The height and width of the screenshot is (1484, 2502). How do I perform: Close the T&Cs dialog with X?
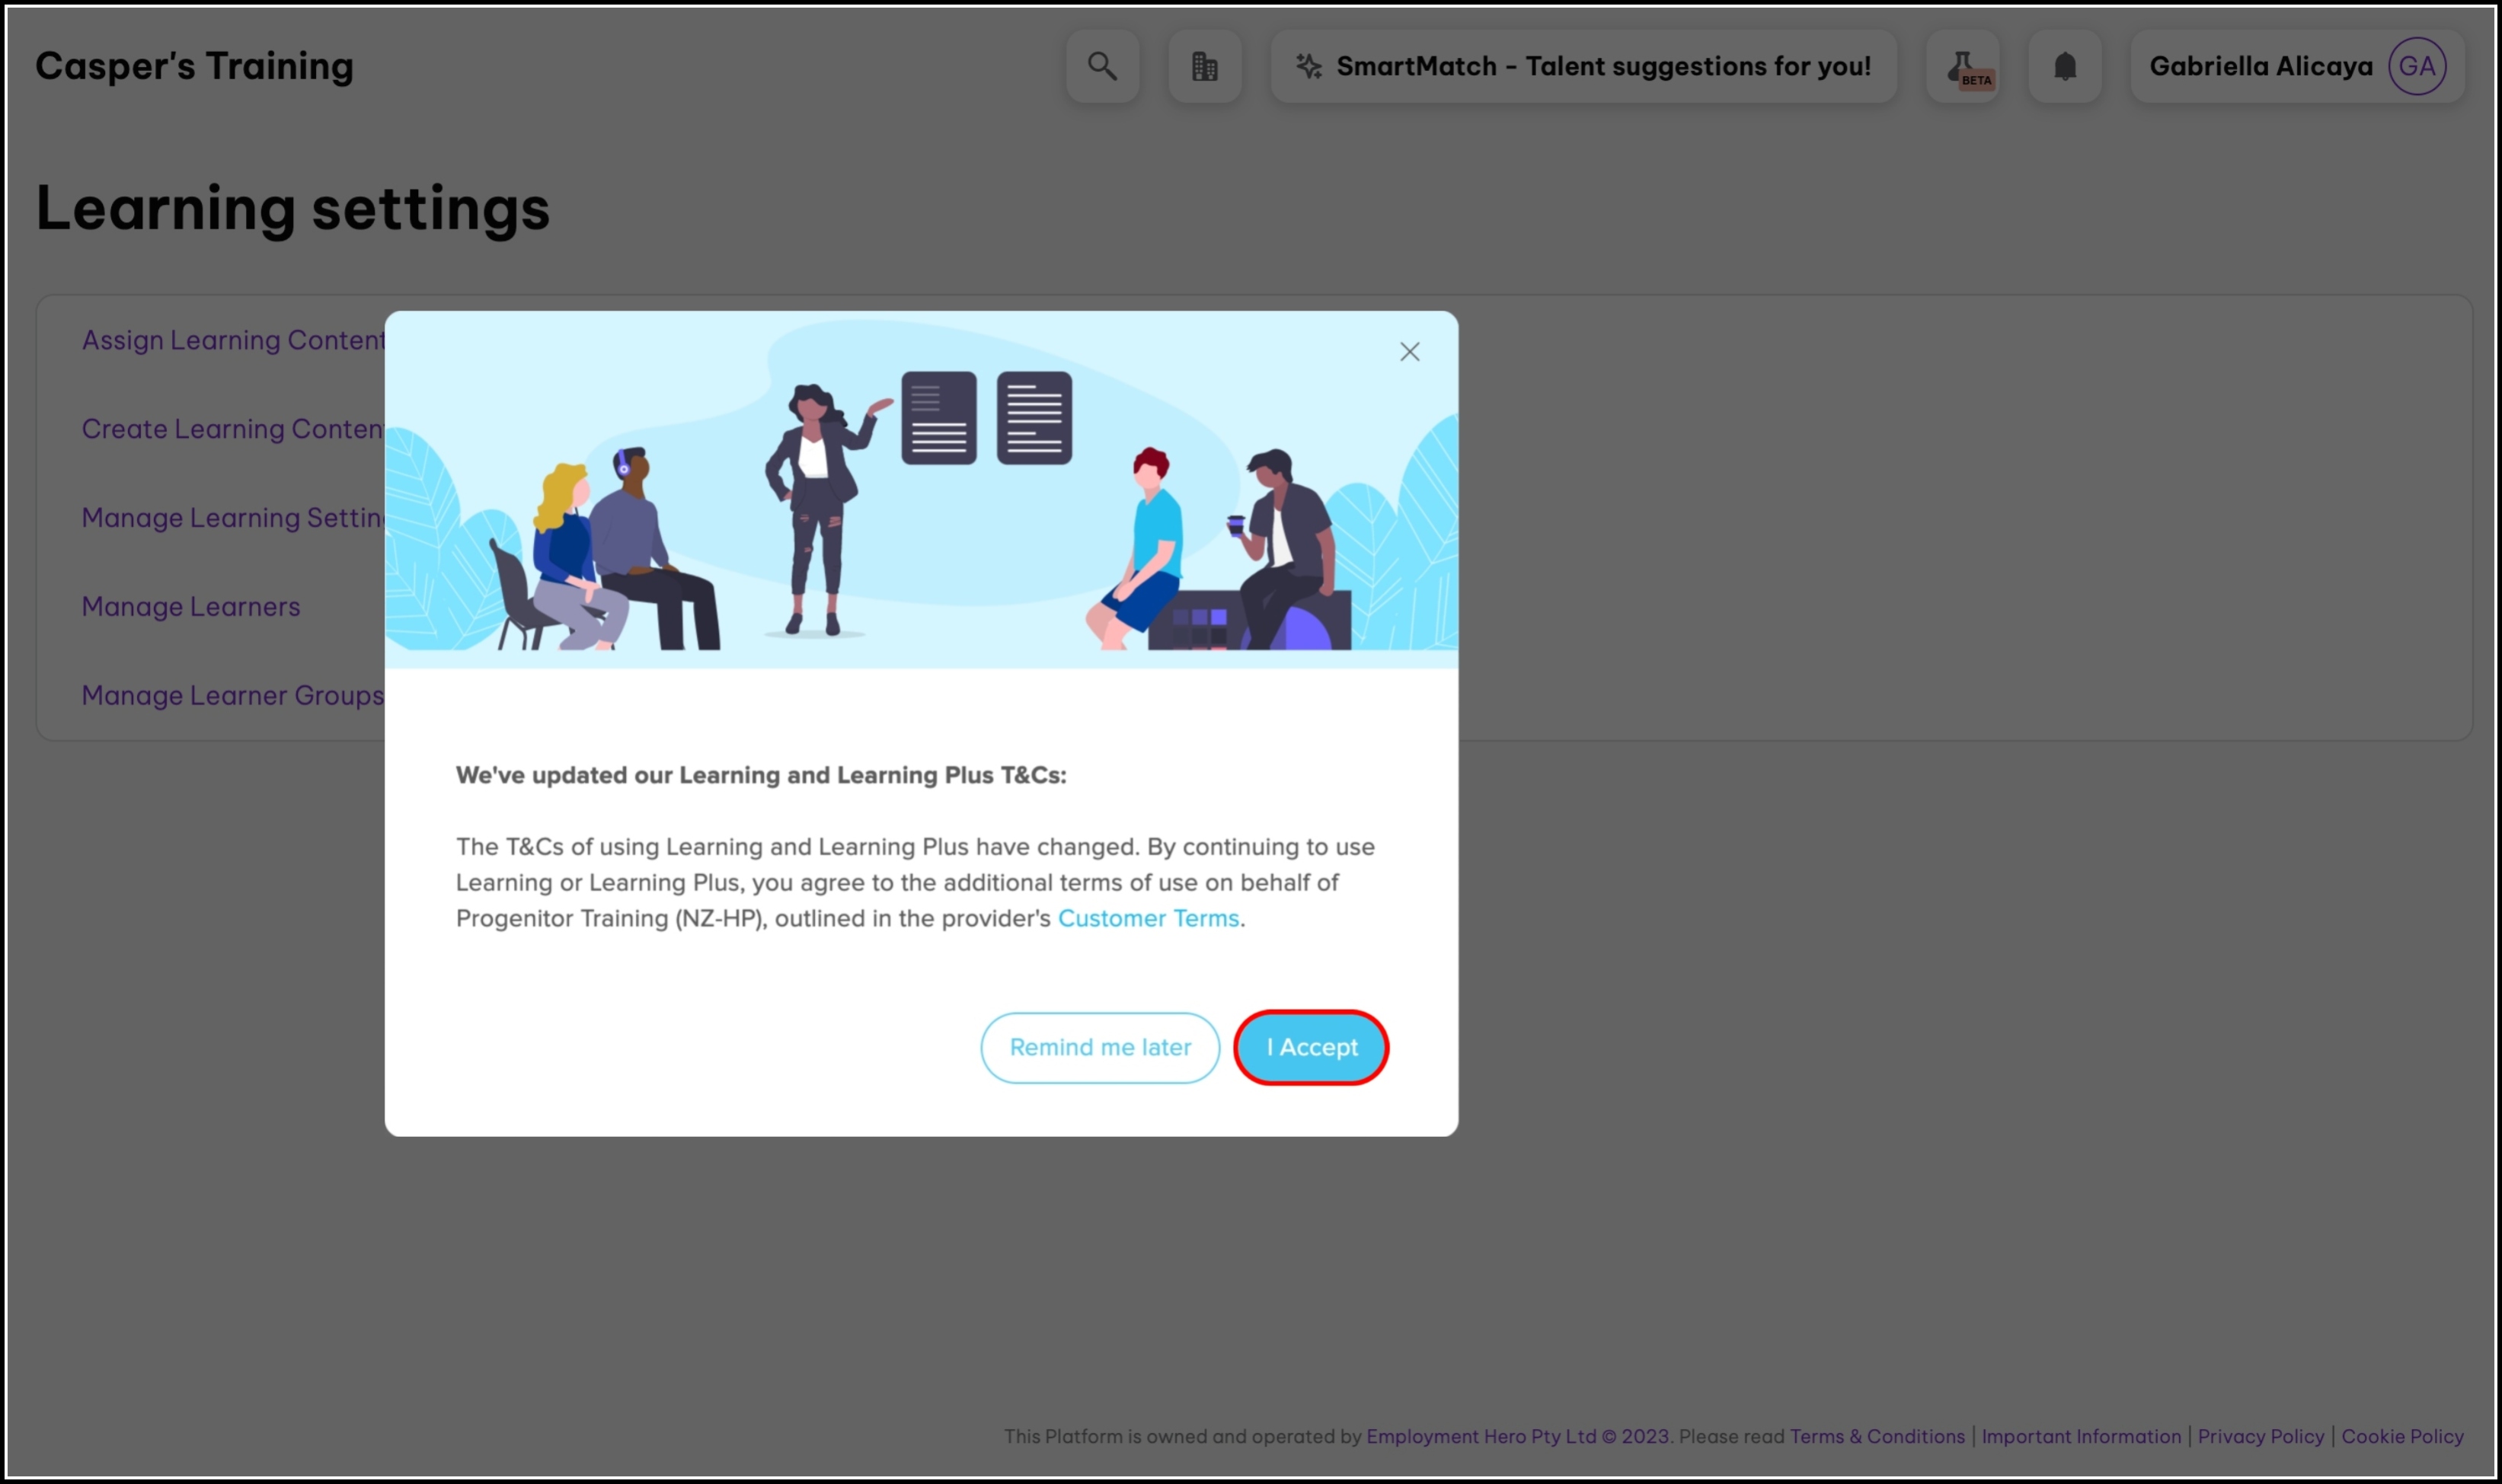coord(1409,352)
